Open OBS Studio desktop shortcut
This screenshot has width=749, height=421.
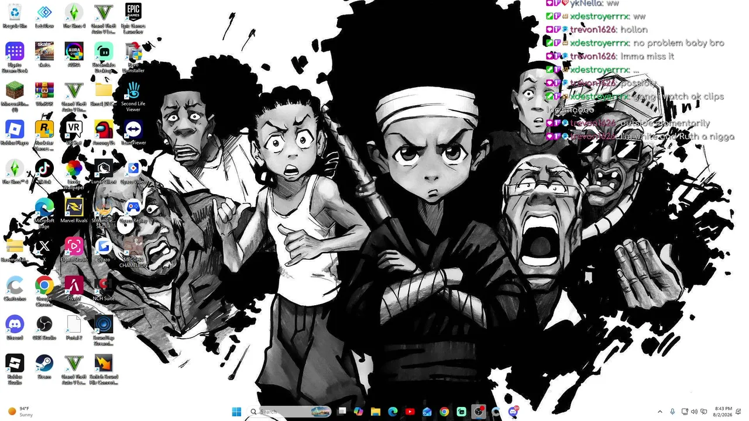44,327
